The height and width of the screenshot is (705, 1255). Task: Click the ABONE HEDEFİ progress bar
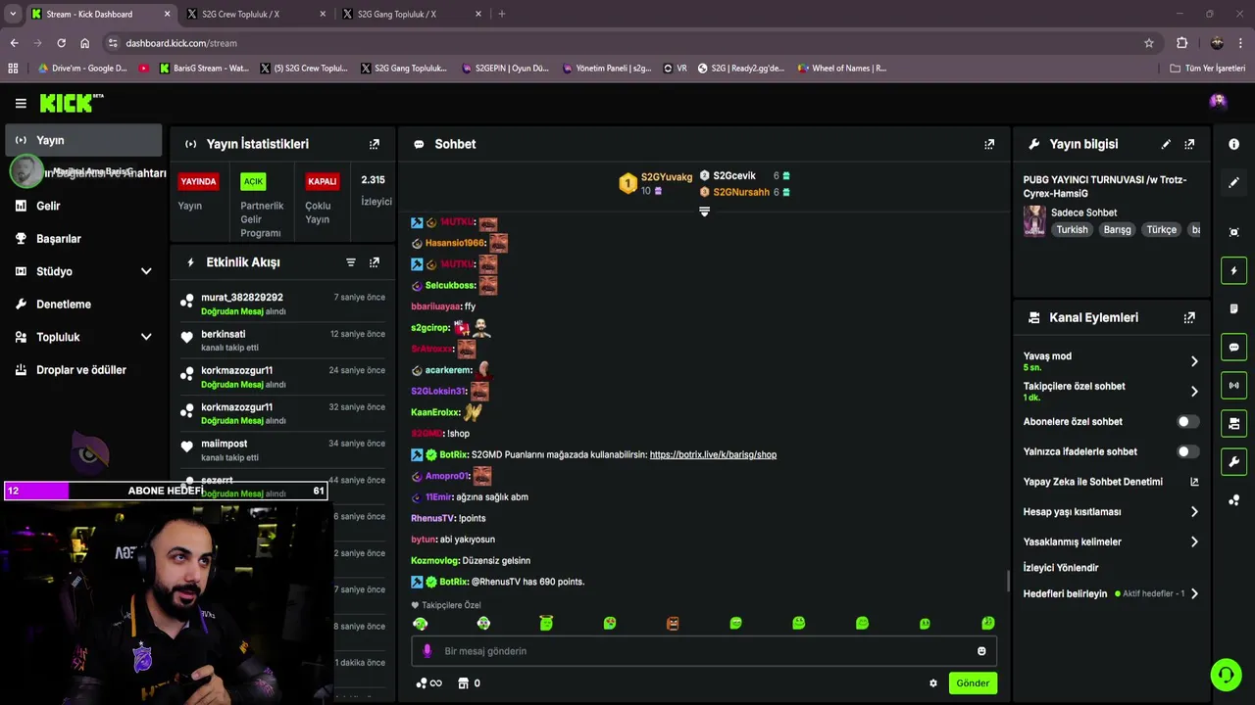[166, 491]
